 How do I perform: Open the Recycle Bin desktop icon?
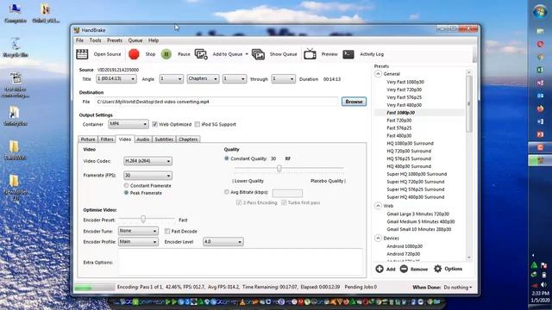click(16, 47)
